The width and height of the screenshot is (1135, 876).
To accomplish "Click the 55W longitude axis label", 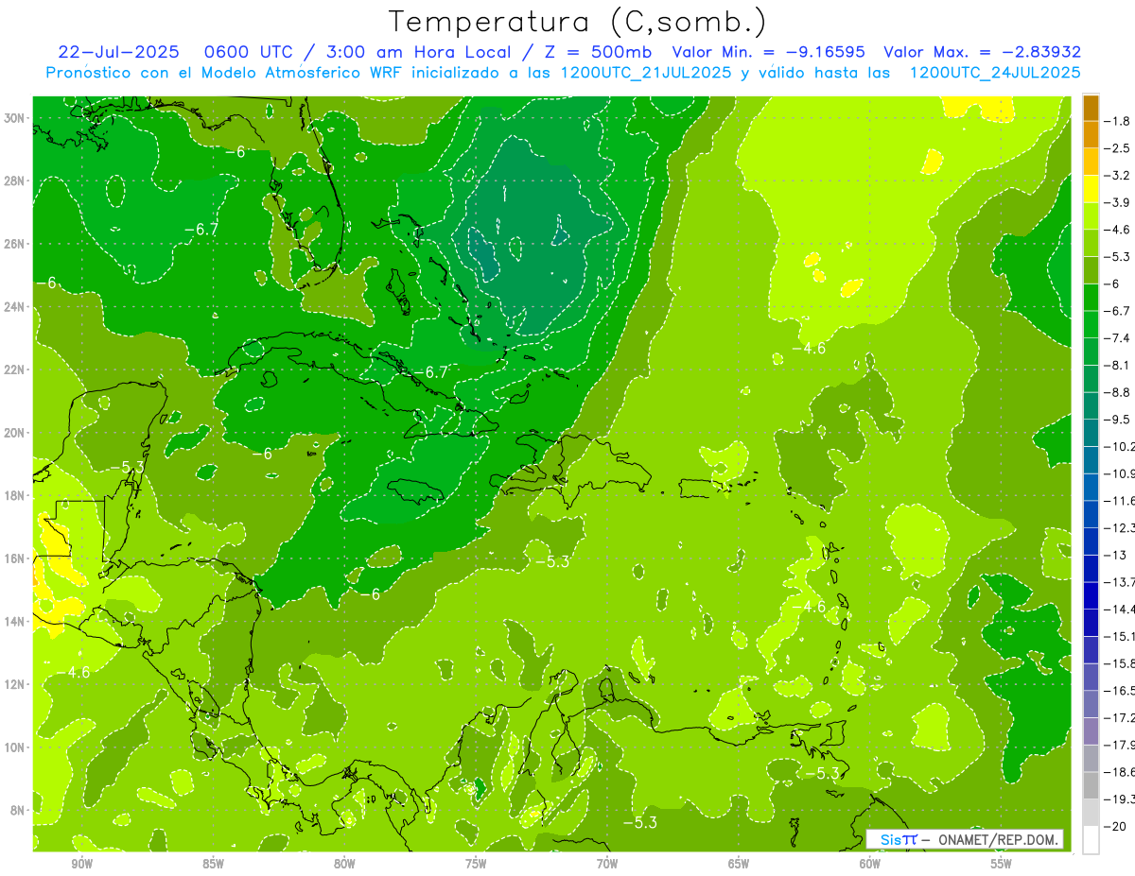I will pos(1002,865).
